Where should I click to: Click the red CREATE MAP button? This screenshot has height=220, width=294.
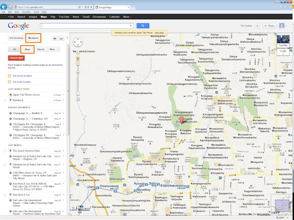pyautogui.click(x=17, y=58)
